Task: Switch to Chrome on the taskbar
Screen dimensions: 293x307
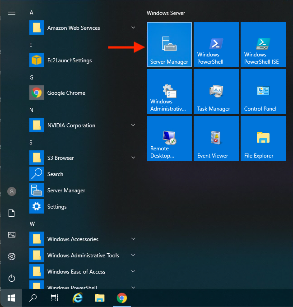Action: click(x=122, y=298)
